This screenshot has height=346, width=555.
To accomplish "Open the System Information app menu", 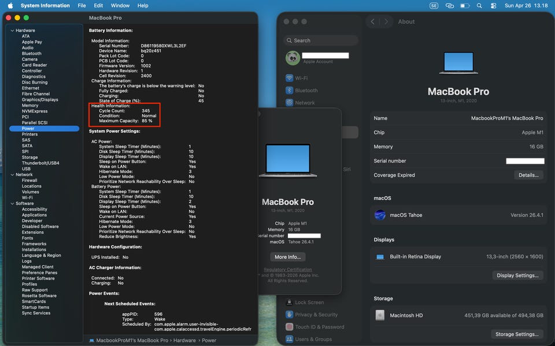I will [x=45, y=6].
